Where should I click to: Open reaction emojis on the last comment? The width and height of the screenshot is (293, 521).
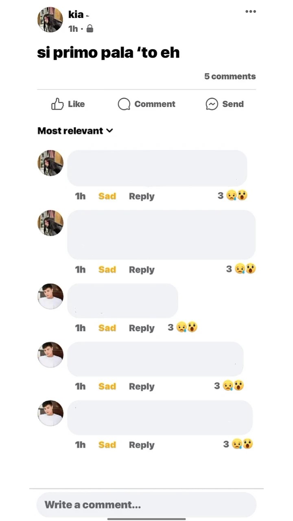(x=242, y=444)
